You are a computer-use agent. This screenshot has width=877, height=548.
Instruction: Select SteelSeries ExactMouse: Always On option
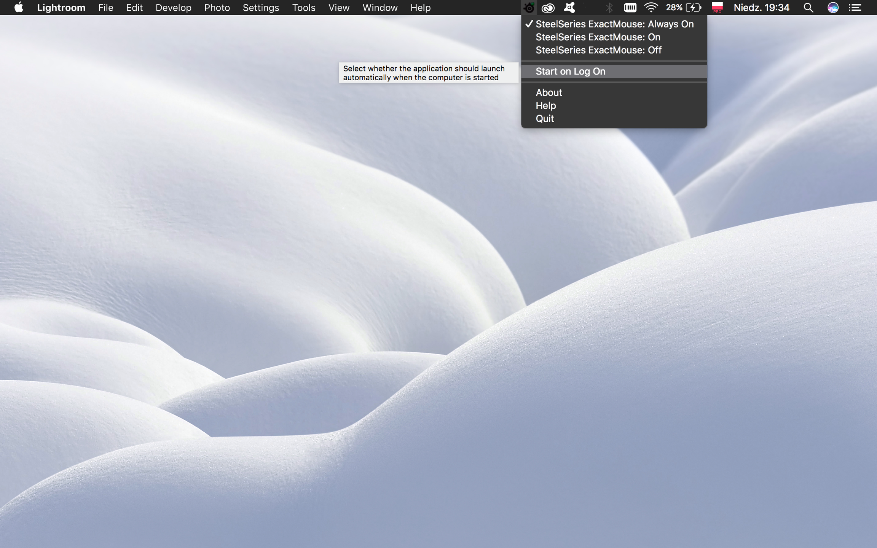tap(614, 24)
